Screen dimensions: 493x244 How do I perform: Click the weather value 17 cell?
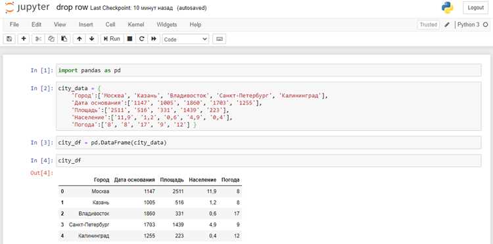tap(237, 214)
